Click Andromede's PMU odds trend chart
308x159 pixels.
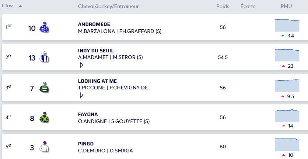tap(287, 25)
